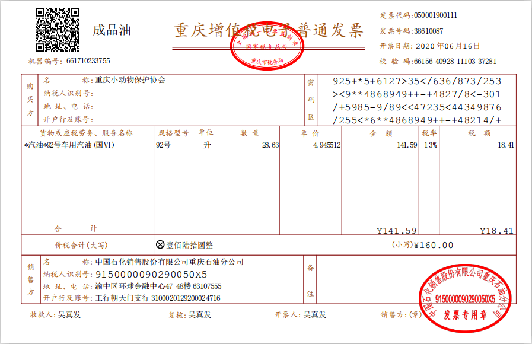This screenshot has width=532, height=344.
Task: Click password line starting 925+*5+6127
Action: 417,81
